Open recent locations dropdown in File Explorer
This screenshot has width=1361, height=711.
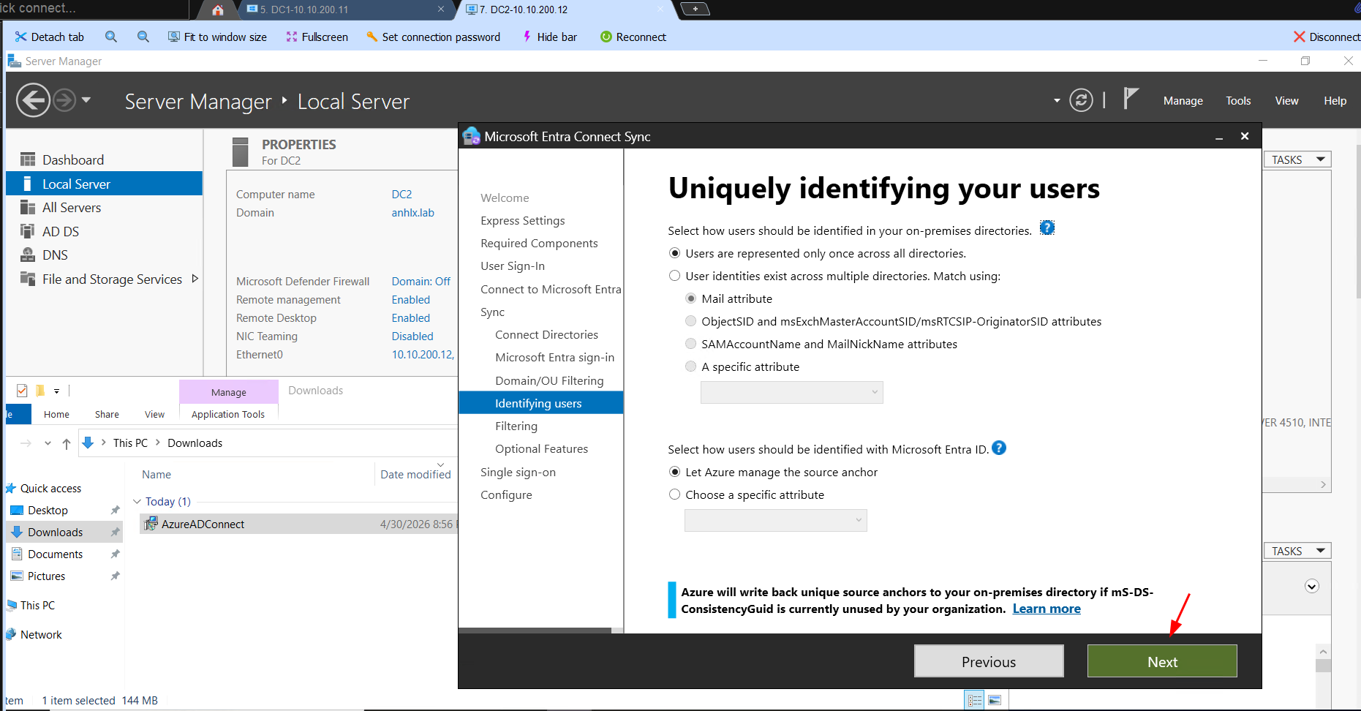48,443
